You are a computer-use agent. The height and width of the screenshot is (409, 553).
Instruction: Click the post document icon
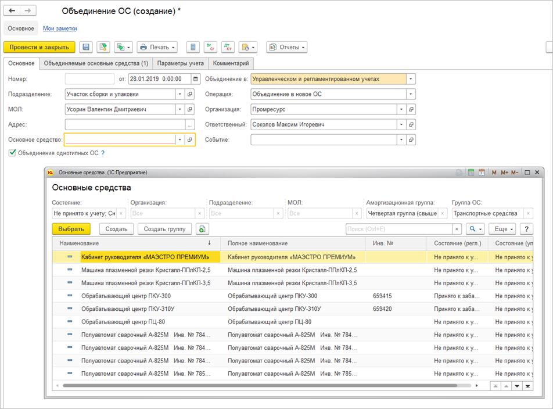[x=103, y=47]
